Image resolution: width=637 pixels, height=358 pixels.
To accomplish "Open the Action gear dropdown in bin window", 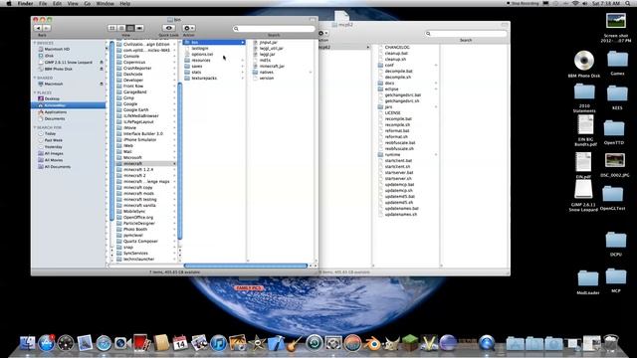I will pos(189,28).
